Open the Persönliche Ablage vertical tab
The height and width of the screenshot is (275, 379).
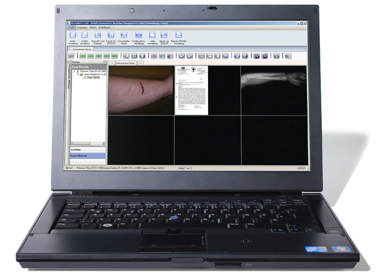pyautogui.click(x=69, y=76)
